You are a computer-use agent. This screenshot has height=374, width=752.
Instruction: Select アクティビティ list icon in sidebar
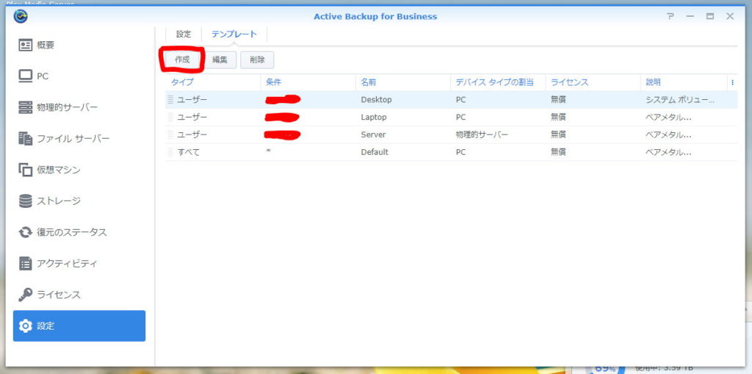click(x=25, y=264)
